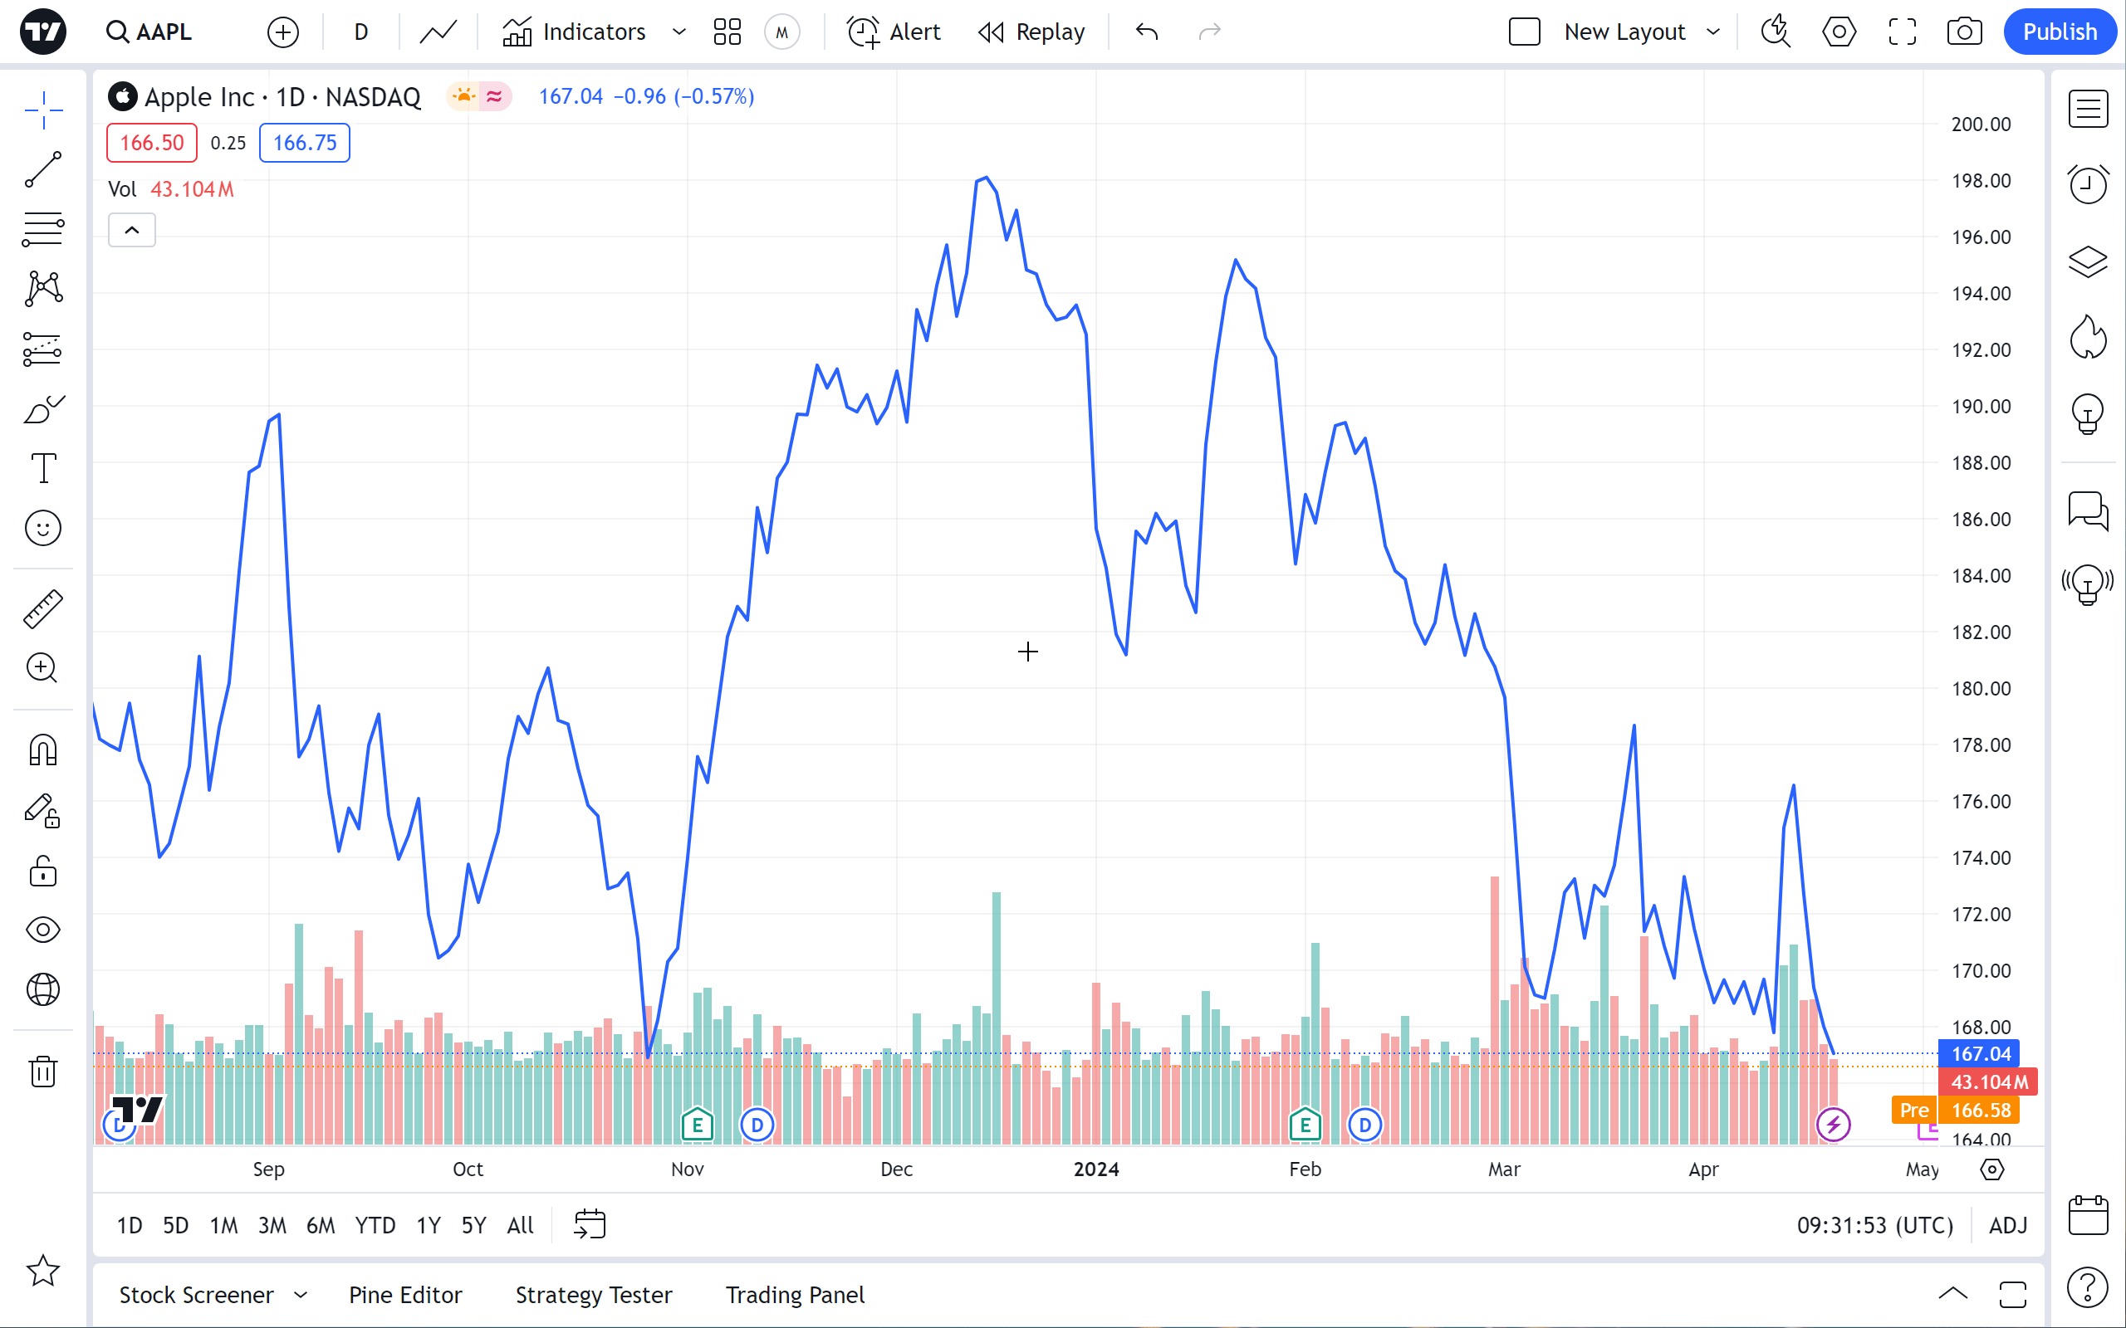
Task: Select the trend line drawing tool
Action: pyautogui.click(x=43, y=169)
